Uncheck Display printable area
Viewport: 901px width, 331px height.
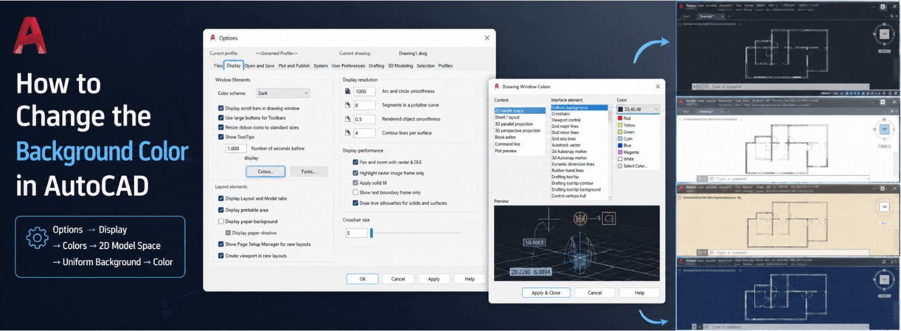221,210
